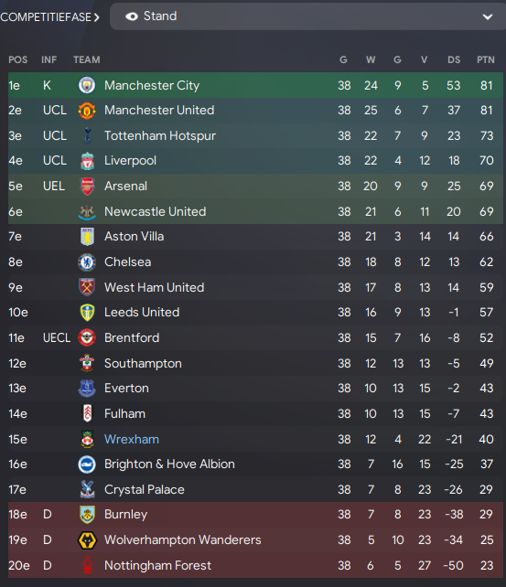
Task: Sort table by PTN column header
Action: pyautogui.click(x=485, y=60)
